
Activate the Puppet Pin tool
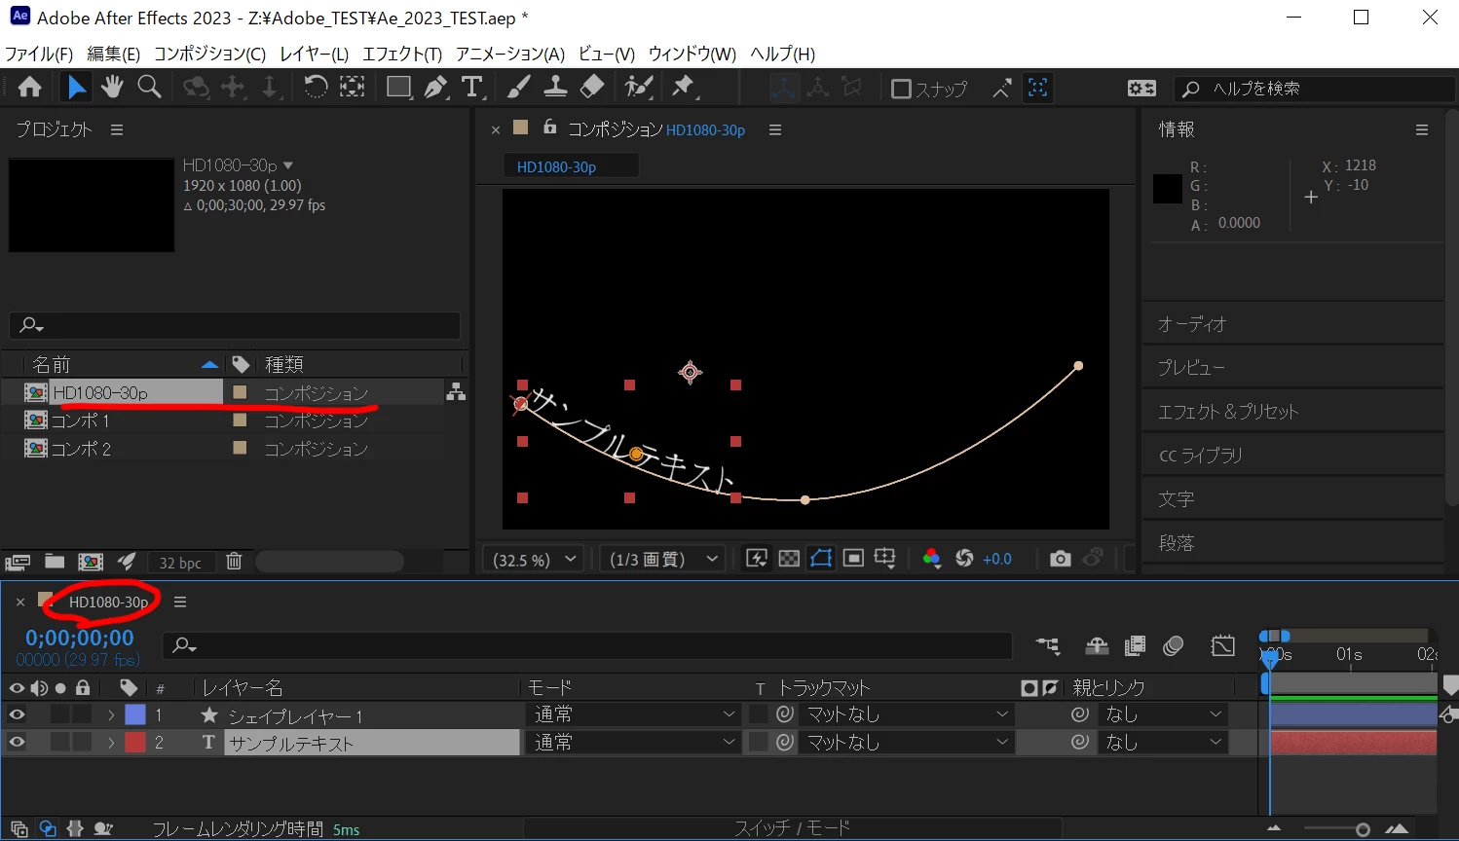(685, 88)
